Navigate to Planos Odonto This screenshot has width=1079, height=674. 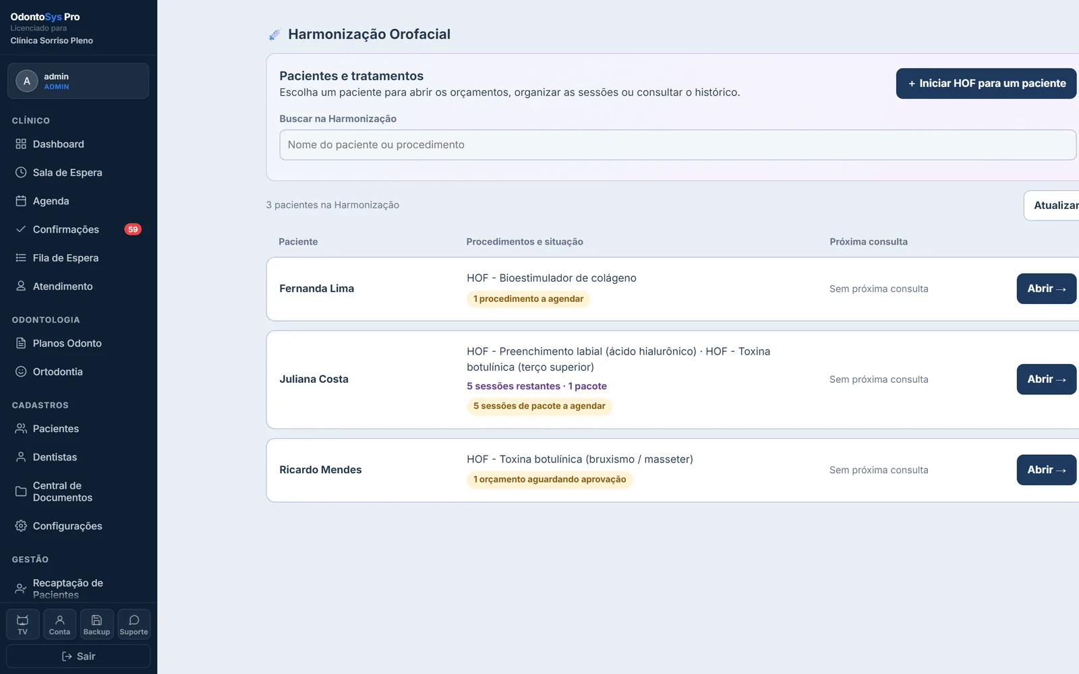78,343
